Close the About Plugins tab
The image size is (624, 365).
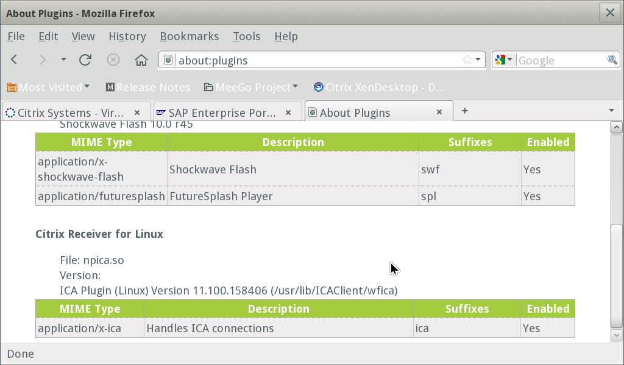(x=439, y=113)
